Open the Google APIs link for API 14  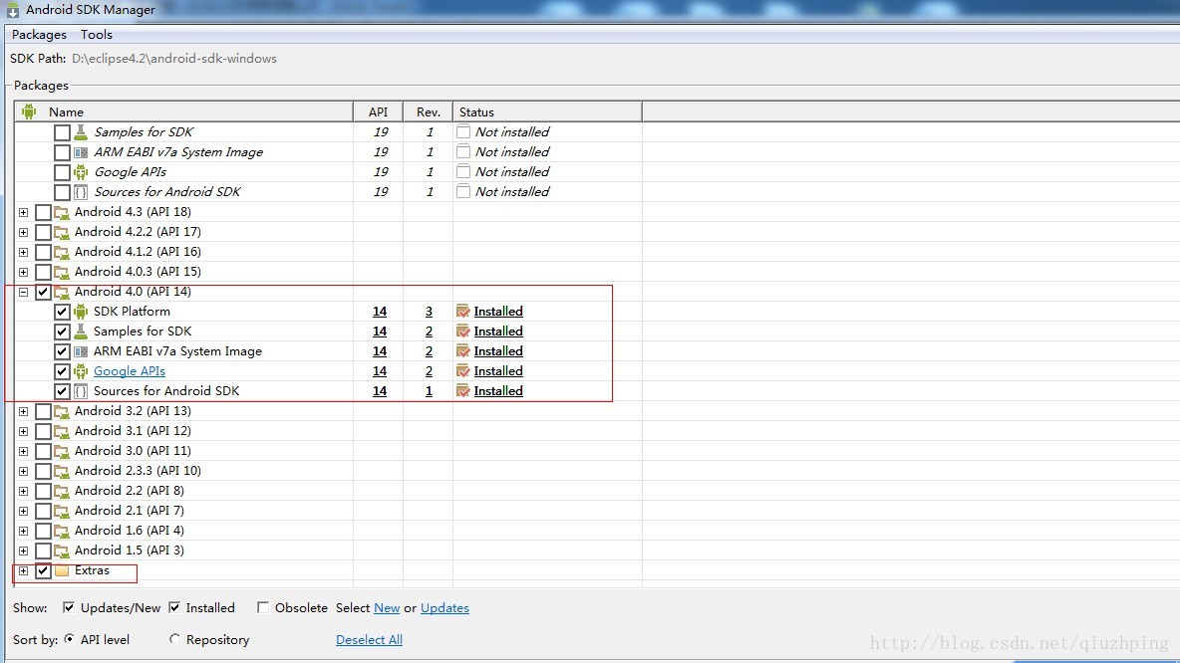pos(130,371)
